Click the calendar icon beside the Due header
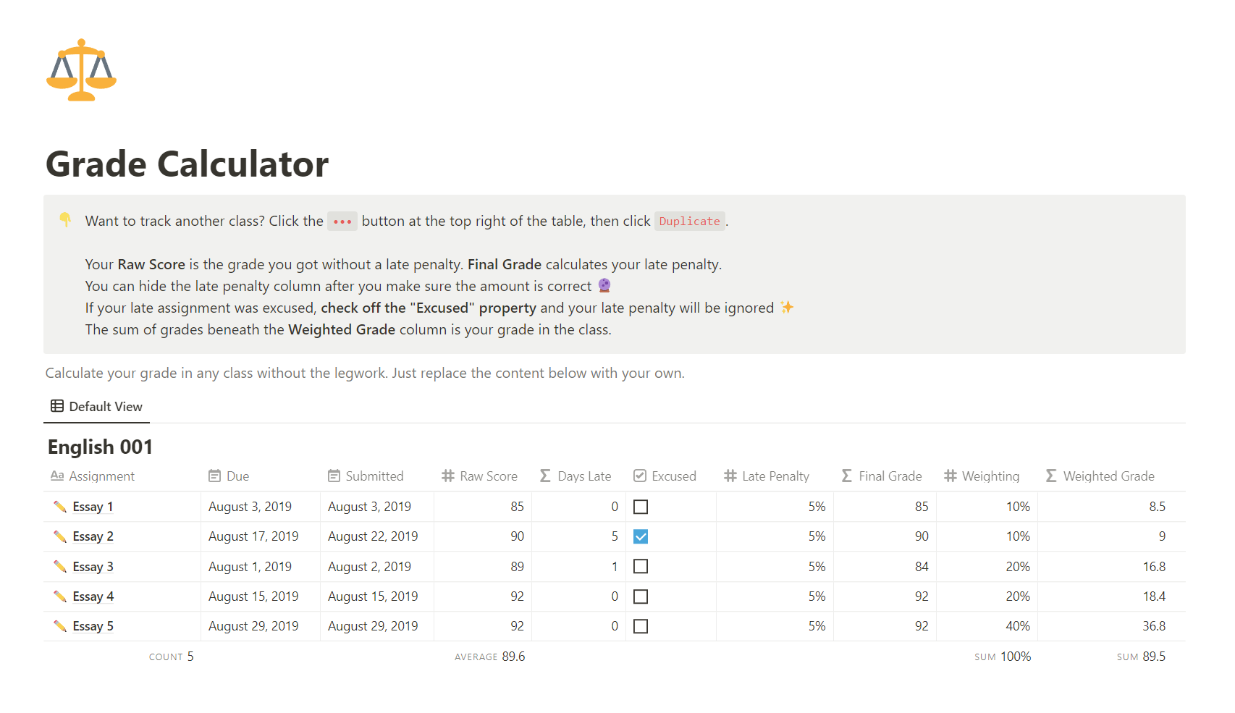1235x713 pixels. [x=214, y=476]
